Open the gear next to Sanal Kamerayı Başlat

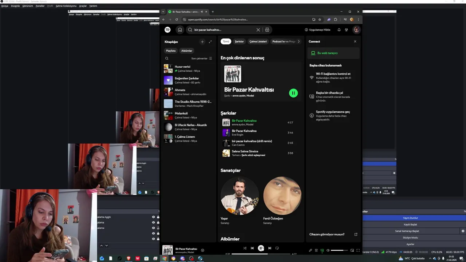(x=463, y=231)
